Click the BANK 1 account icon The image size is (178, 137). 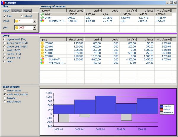pos(42,14)
